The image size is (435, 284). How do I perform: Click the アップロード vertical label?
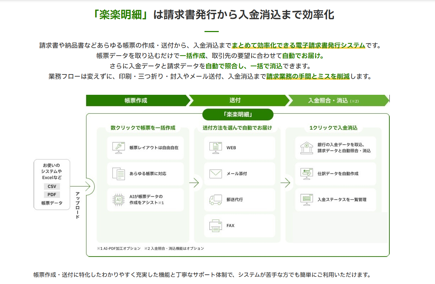pos(78,205)
